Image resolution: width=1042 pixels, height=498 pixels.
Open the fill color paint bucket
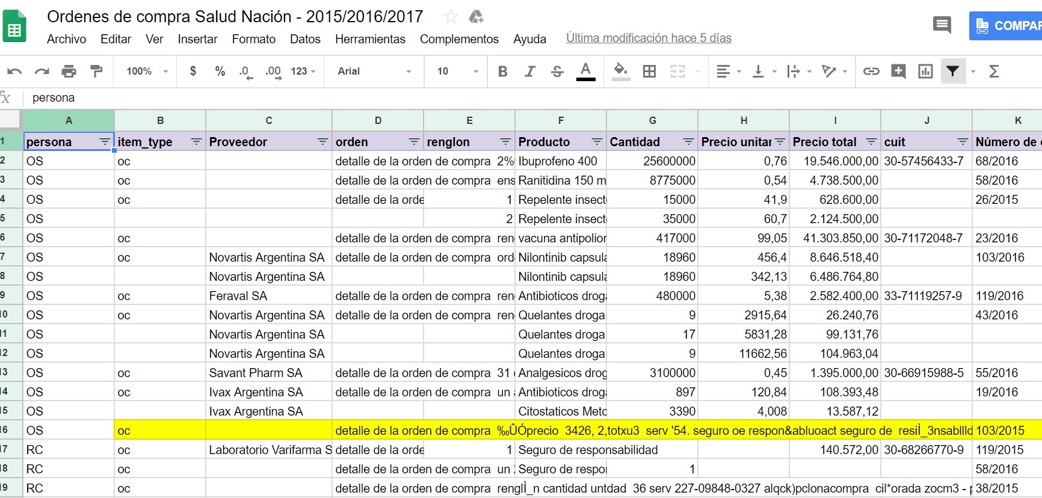621,71
